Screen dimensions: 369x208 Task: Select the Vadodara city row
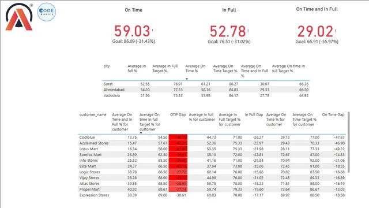tap(206, 95)
